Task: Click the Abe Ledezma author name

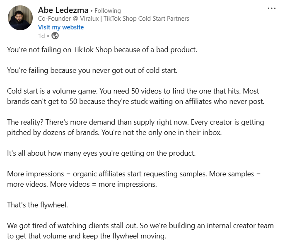Action: click(63, 10)
